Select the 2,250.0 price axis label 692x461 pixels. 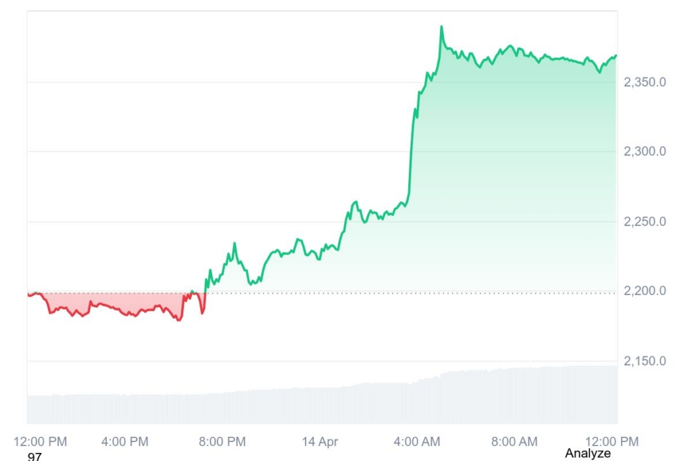pyautogui.click(x=645, y=221)
